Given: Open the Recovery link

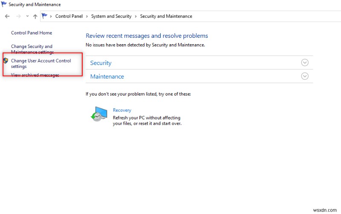Looking at the screenshot, I should tap(122, 110).
